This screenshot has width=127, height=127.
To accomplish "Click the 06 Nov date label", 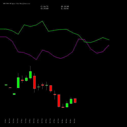I will click(x=9, y=121).
